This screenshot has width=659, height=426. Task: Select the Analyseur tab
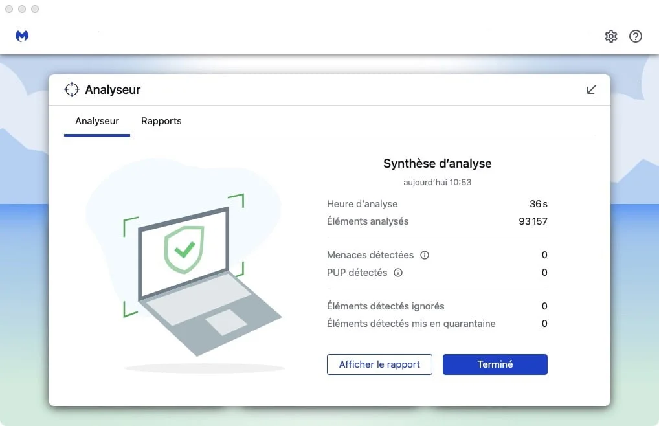click(96, 121)
